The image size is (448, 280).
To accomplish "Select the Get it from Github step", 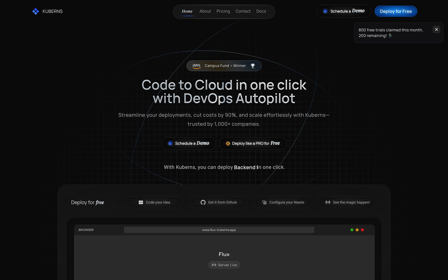I will pyautogui.click(x=219, y=202).
